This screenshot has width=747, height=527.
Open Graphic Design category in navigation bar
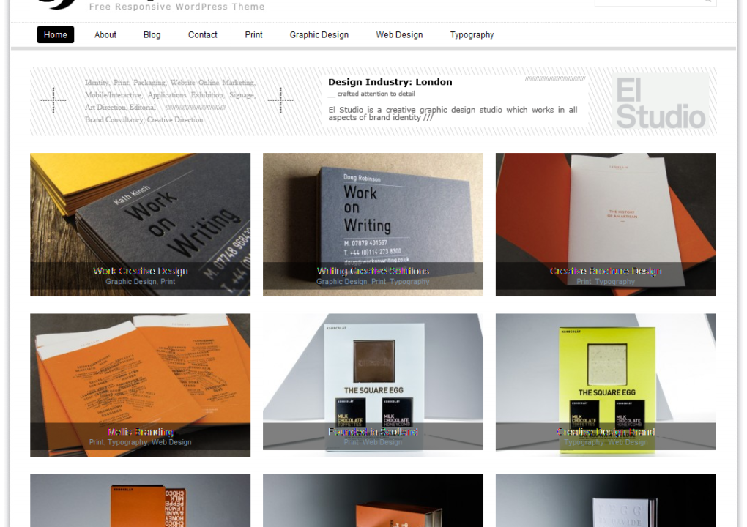319,34
